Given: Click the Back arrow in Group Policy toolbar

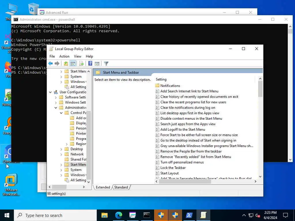Looking at the screenshot, I should click(50, 64).
